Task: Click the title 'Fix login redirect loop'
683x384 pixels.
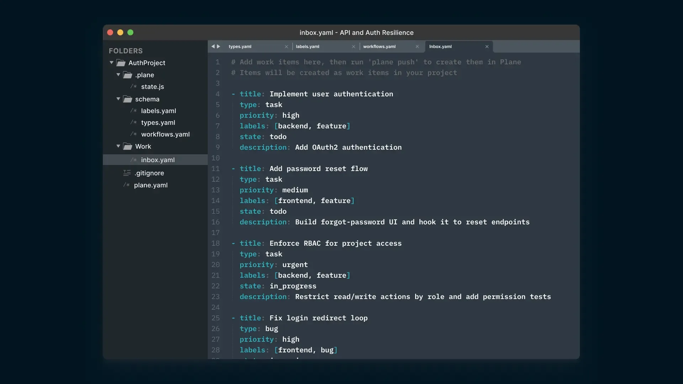Action: coord(318,318)
